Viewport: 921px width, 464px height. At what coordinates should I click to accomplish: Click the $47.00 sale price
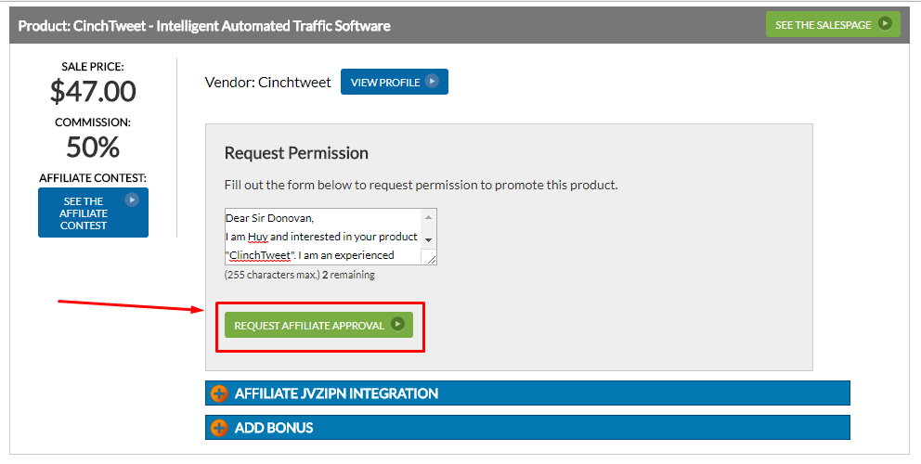93,91
